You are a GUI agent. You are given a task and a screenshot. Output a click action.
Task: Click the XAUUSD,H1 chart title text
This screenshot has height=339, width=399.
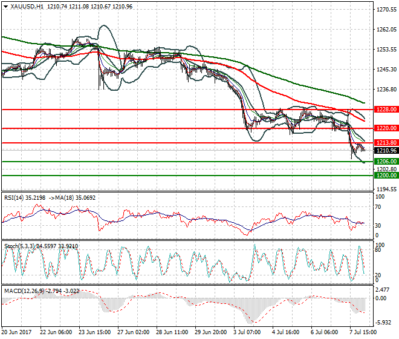[27, 7]
